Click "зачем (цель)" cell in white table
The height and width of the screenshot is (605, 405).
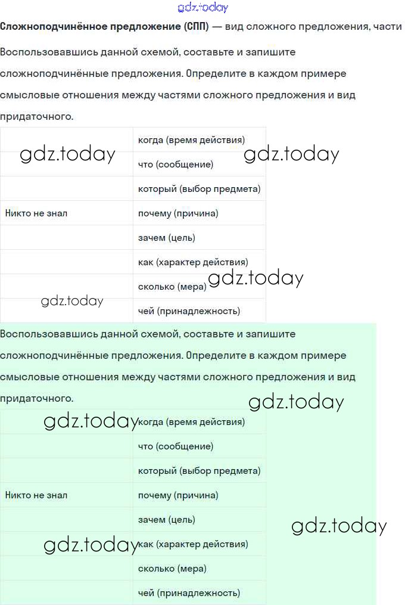(166, 238)
